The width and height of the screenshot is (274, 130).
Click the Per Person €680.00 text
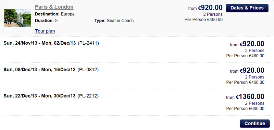click(x=245, y=109)
